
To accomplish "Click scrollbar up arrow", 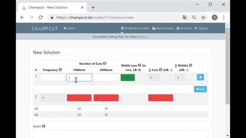I will click(228, 25).
